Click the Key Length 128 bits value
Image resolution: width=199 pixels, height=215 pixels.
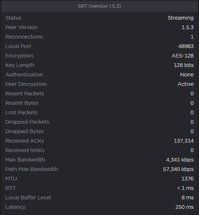[184, 65]
